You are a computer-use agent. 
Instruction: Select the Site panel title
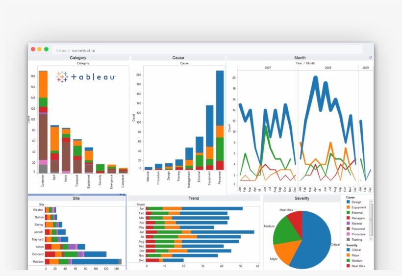(x=76, y=199)
